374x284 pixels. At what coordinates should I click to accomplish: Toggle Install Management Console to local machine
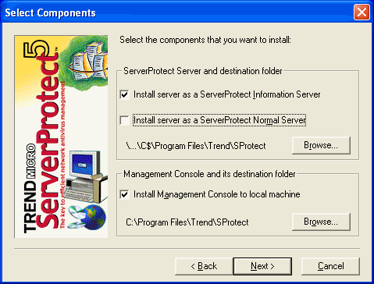124,194
